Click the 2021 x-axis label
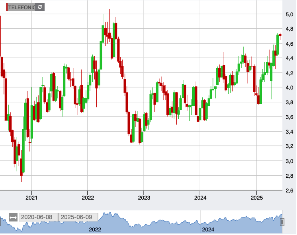 [31, 198]
